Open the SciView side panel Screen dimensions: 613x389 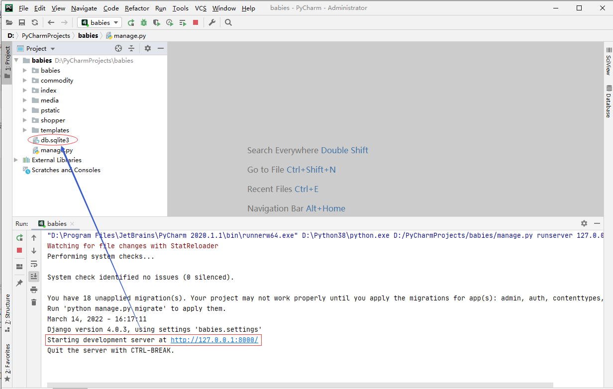tap(608, 62)
